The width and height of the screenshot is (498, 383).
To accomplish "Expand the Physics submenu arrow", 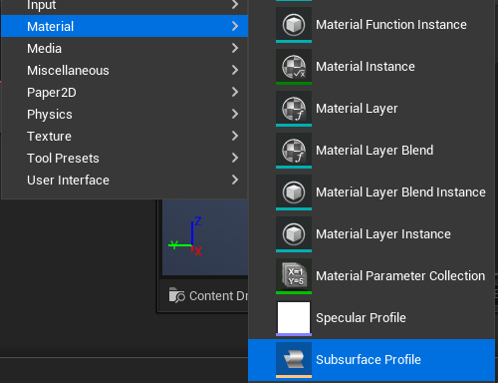I will pos(235,114).
